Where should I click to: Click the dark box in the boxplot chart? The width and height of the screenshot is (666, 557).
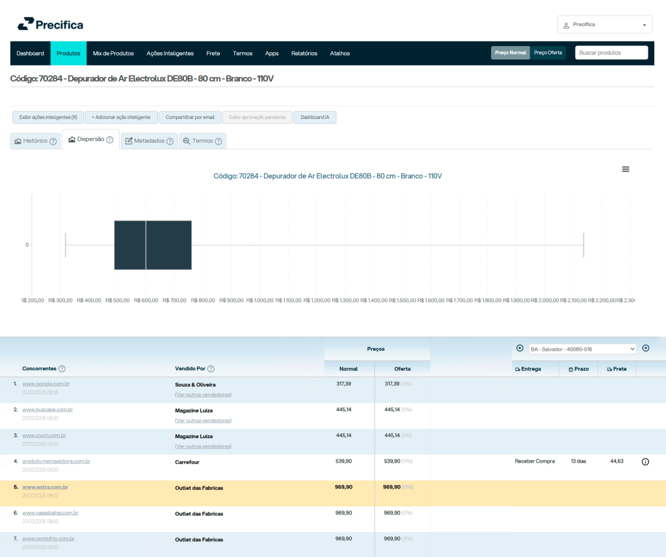click(x=153, y=245)
